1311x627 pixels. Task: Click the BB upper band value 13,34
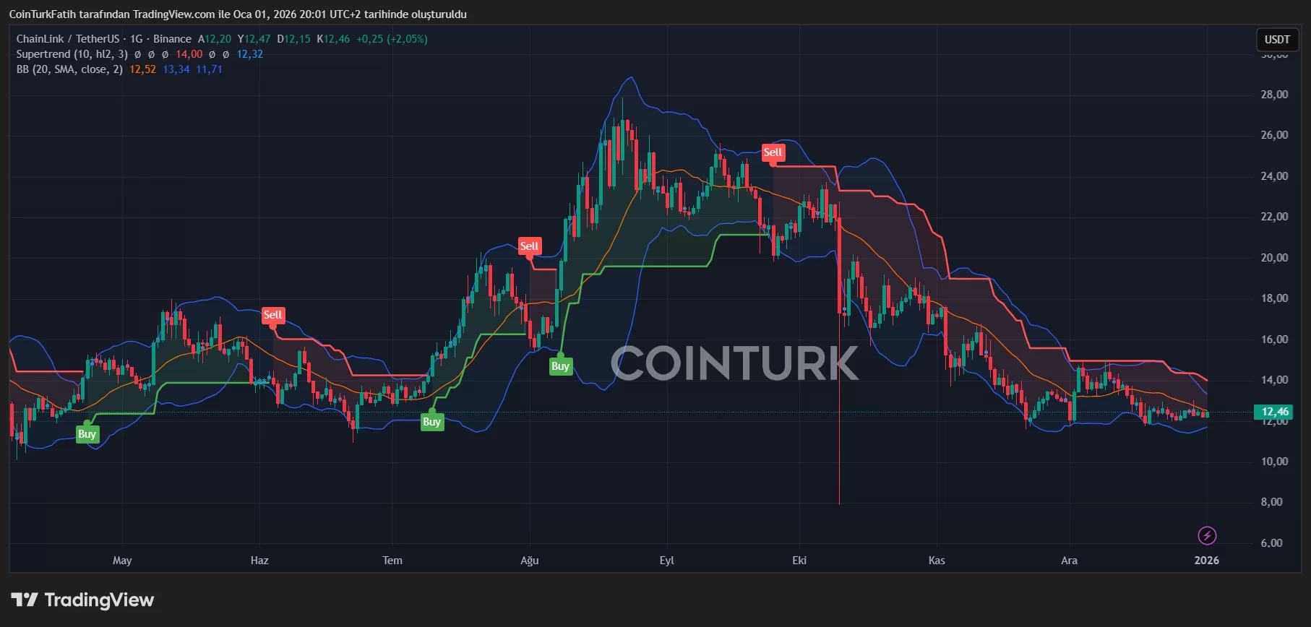click(176, 69)
